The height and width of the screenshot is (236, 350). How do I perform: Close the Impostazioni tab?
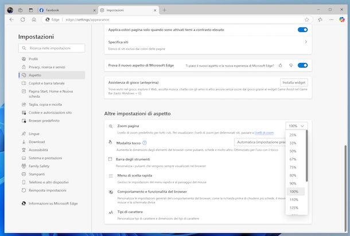tap(155, 10)
